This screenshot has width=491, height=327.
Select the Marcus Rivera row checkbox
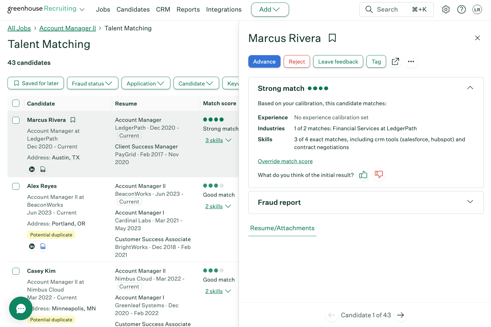click(16, 120)
